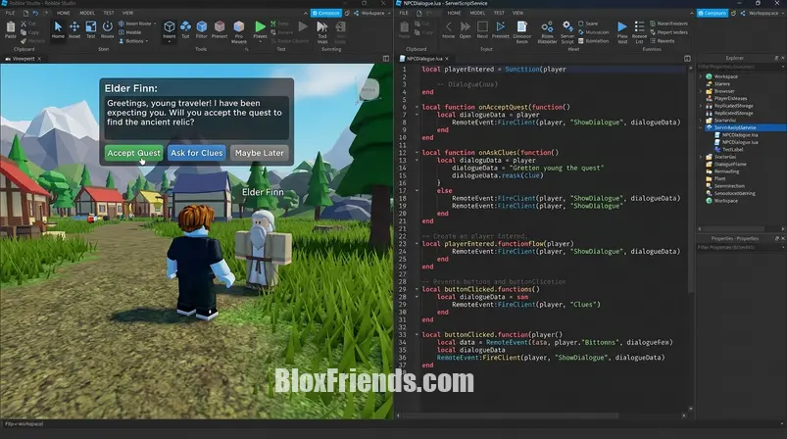Open the Inwort Roote dropdown
Screen dimensions: 787x439
click(137, 24)
